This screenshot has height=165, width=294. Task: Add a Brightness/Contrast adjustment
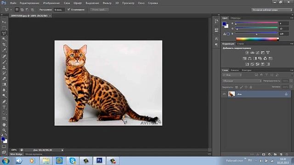pyautogui.click(x=247, y=53)
